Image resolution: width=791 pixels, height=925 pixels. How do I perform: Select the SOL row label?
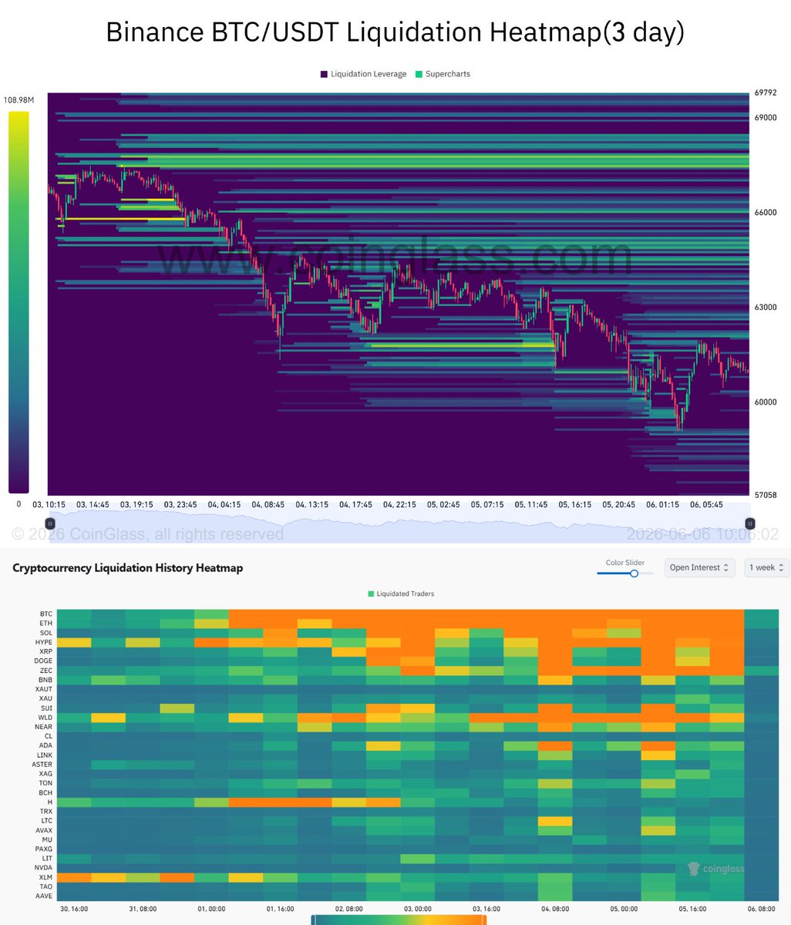pos(46,633)
